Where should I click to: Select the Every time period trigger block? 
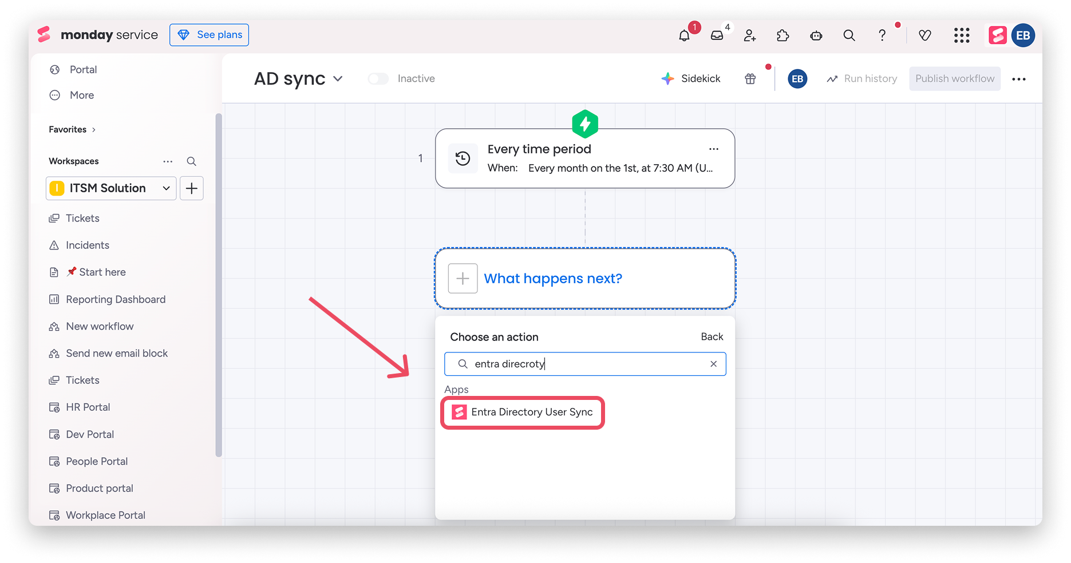[585, 158]
